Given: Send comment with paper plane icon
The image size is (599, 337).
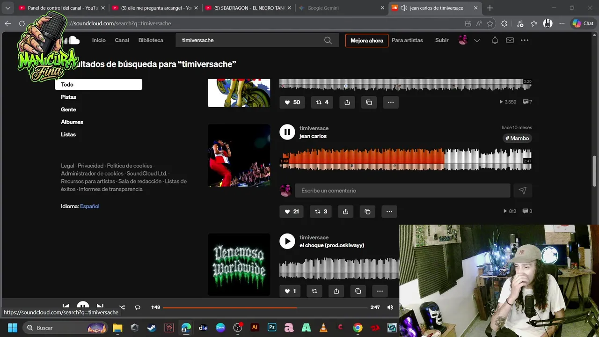Looking at the screenshot, I should click(523, 190).
